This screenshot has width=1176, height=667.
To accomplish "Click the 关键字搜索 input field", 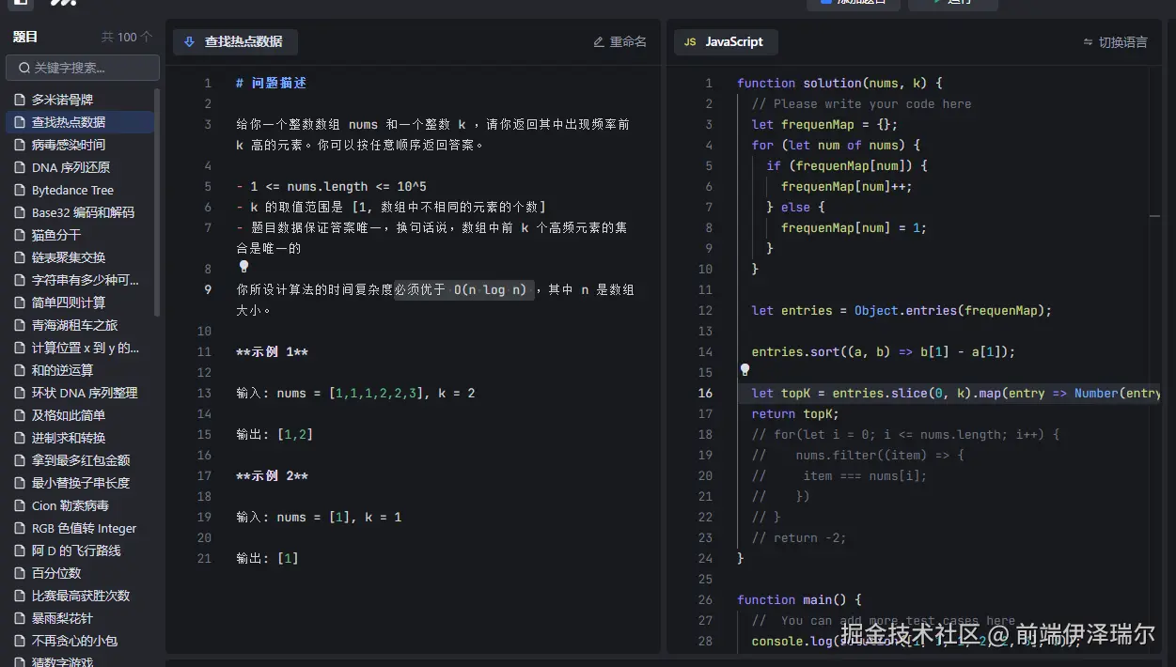I will coord(80,68).
